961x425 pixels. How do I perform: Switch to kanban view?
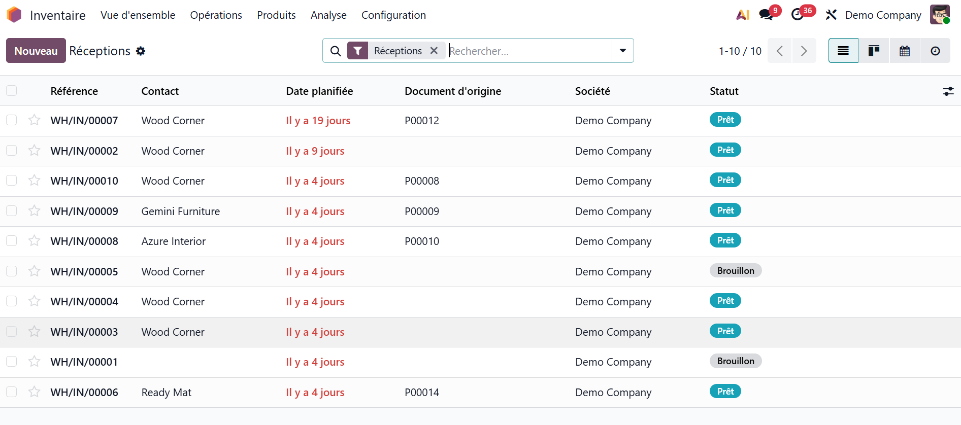pyautogui.click(x=874, y=51)
